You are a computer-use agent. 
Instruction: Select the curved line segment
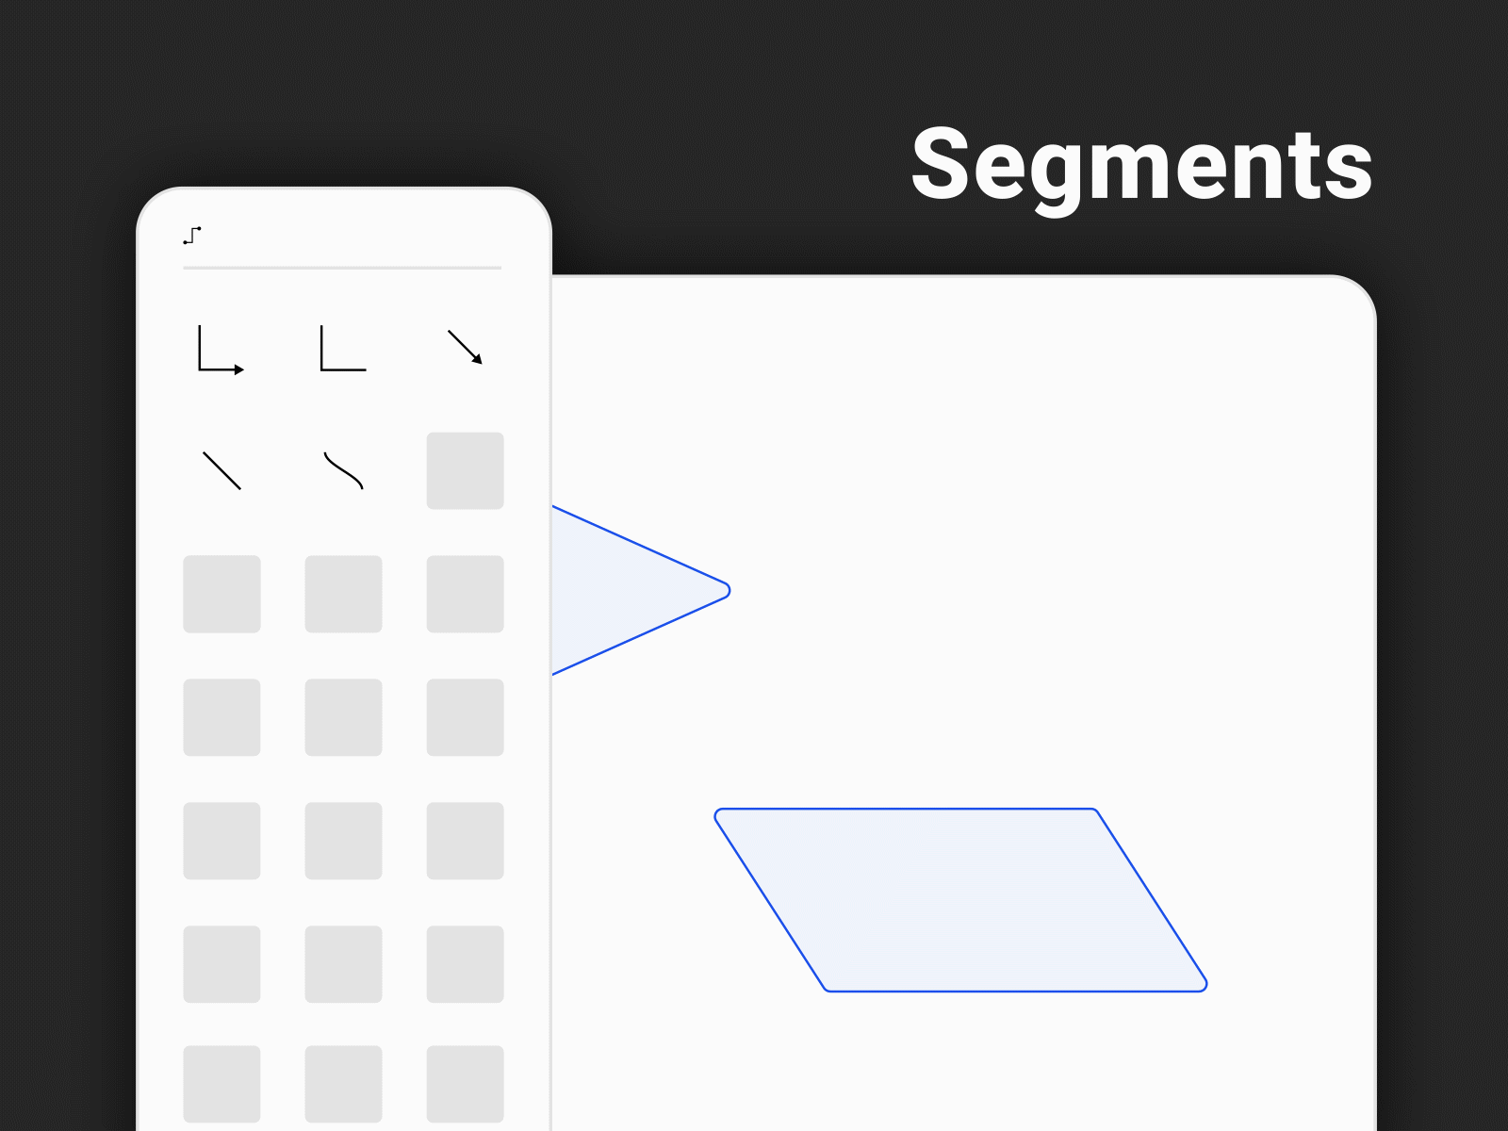(x=343, y=470)
